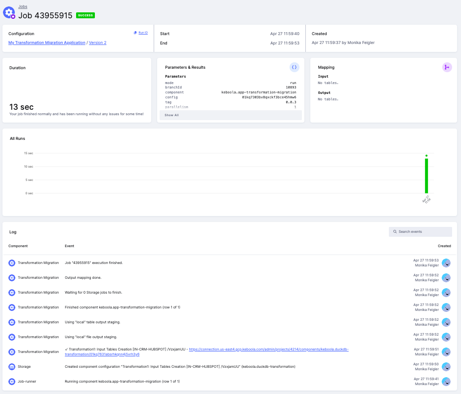Click 'Using "local" table output staging.' text
This screenshot has height=394, width=461.
coord(92,322)
